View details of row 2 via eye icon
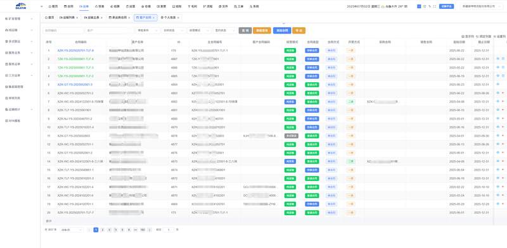This screenshot has height=248, width=507. [x=498, y=59]
